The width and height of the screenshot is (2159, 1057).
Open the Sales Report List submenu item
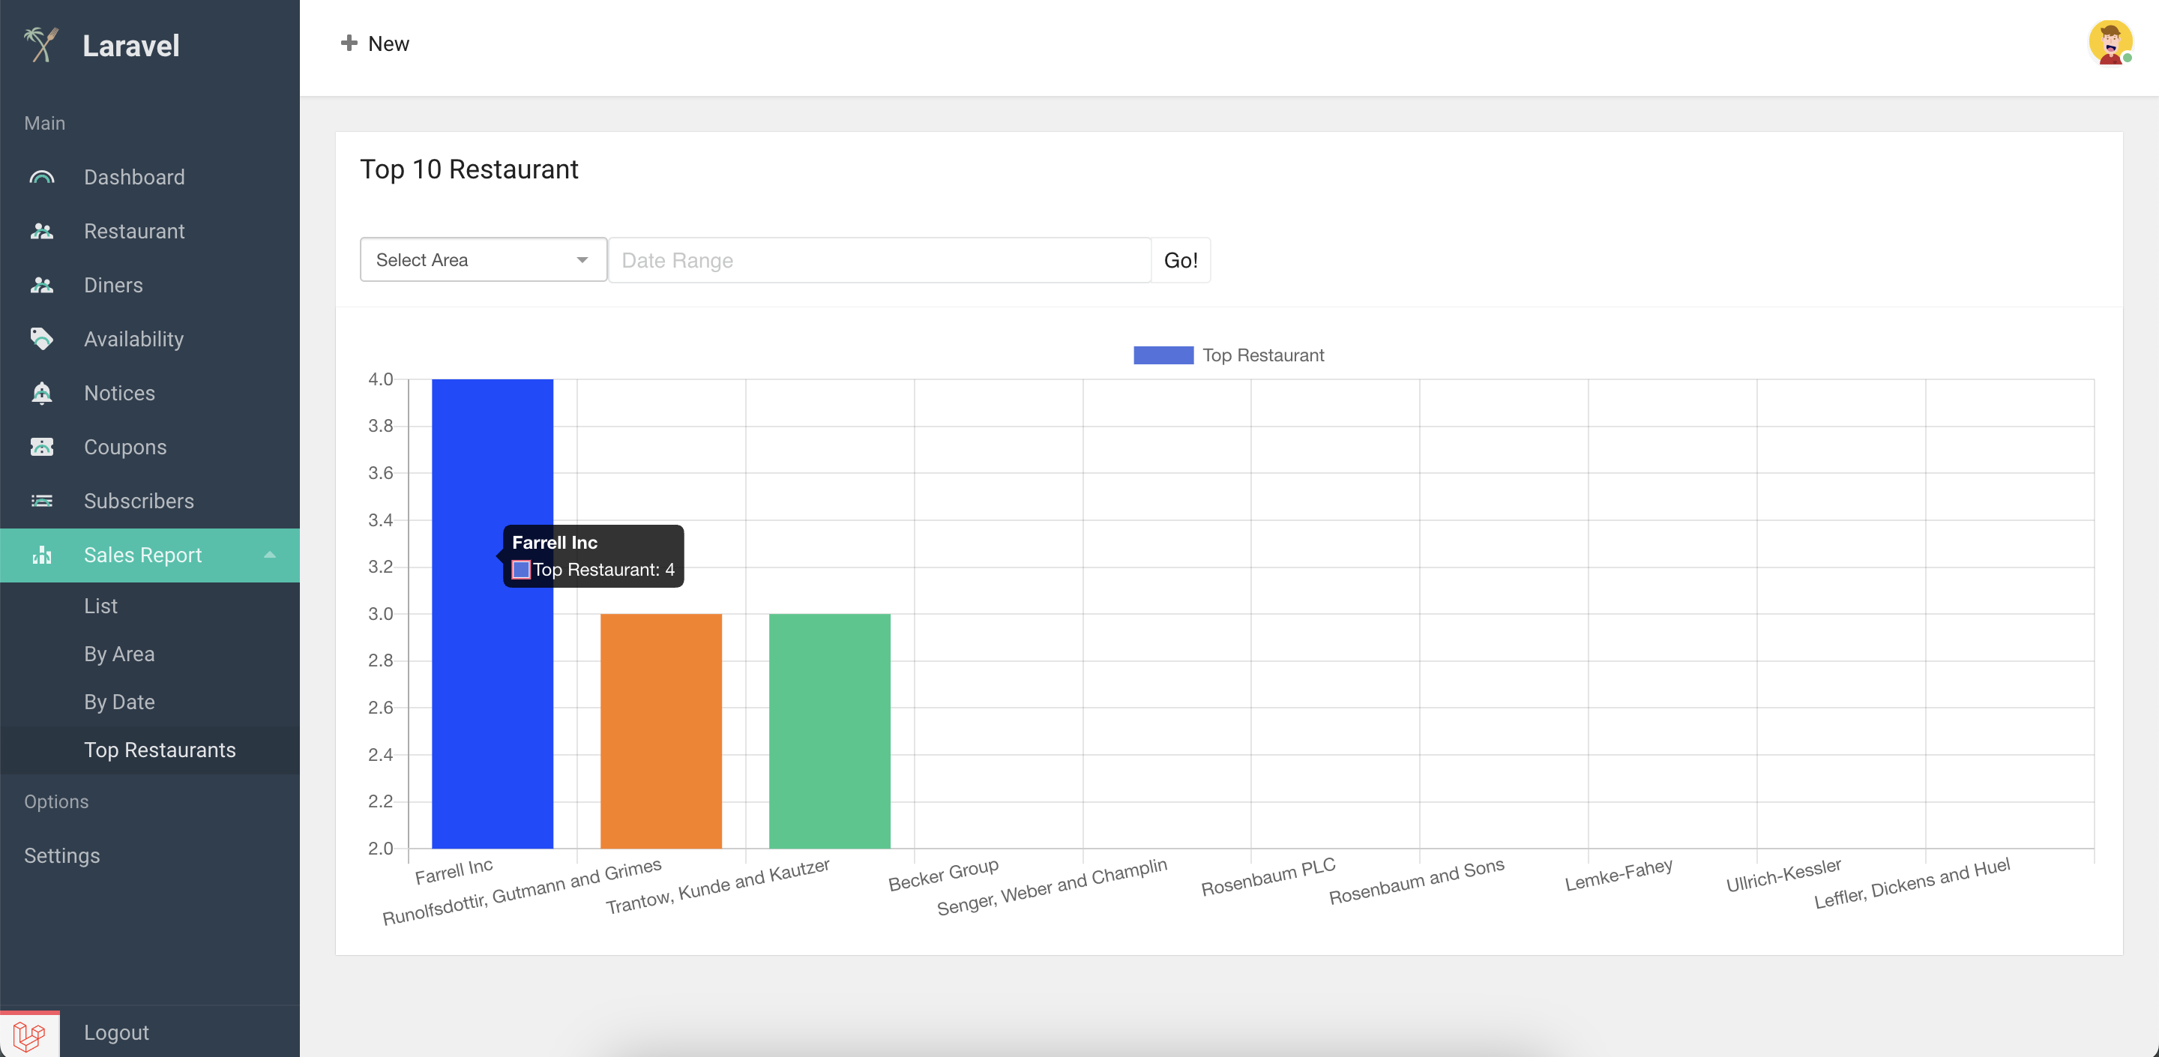coord(100,606)
